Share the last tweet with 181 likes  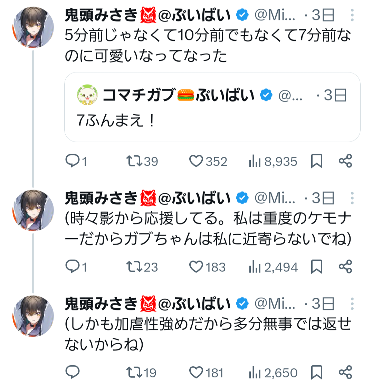(x=345, y=373)
